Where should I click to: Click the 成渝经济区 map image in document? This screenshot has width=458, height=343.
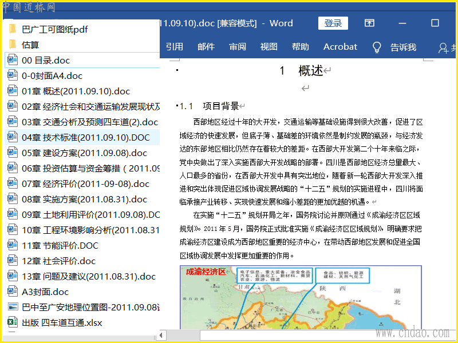tap(301, 297)
